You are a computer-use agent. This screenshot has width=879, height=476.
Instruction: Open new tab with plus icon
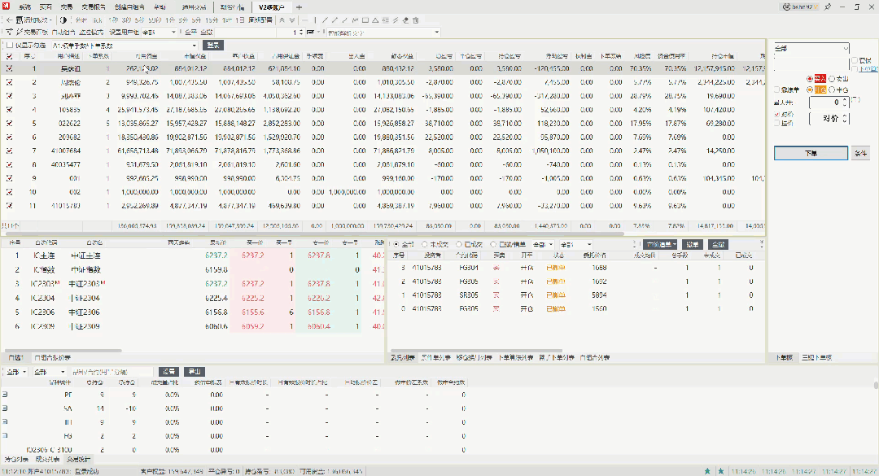299,7
